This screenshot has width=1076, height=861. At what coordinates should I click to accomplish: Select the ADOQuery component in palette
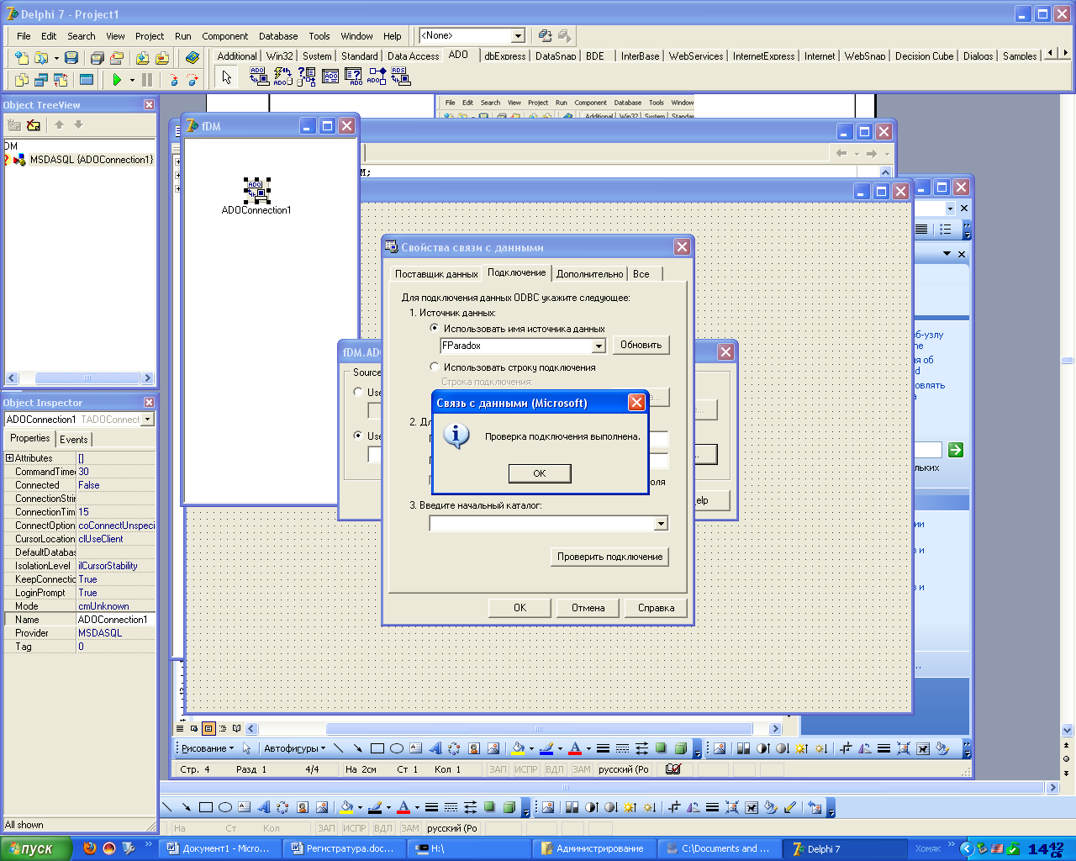(354, 77)
